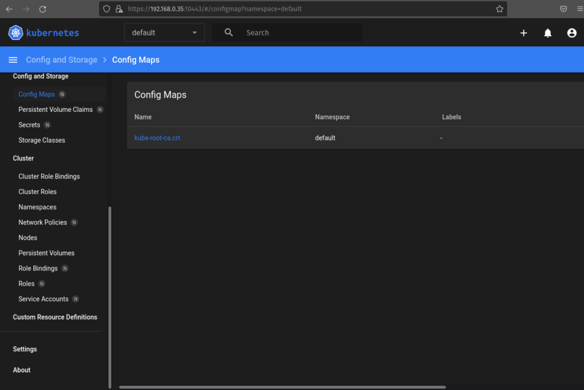The image size is (584, 390).
Task: Click the search magnifier icon
Action: click(x=229, y=33)
